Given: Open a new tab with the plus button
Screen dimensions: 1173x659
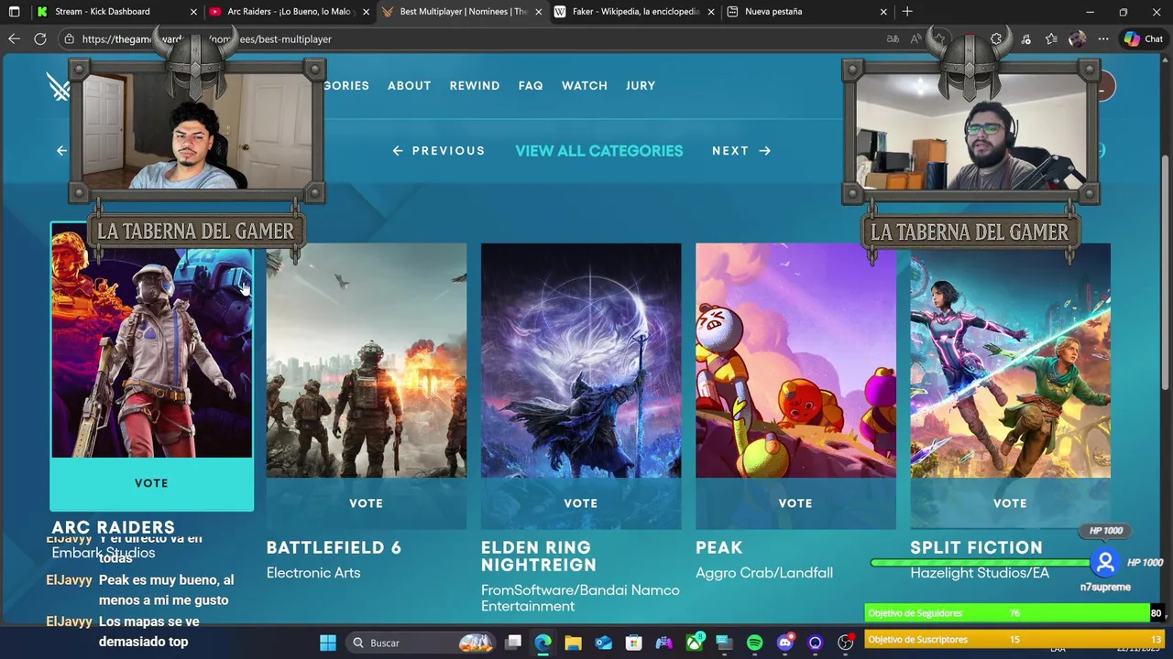Looking at the screenshot, I should click(907, 12).
